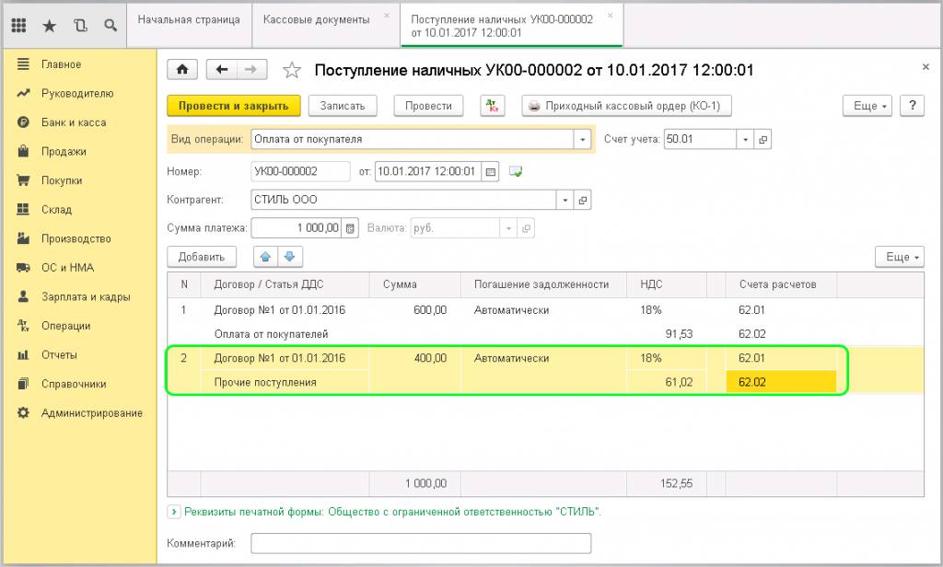Viewport: 943px width, 567px height.
Task: Expand Счет учета dropdown arrow
Action: 745,139
